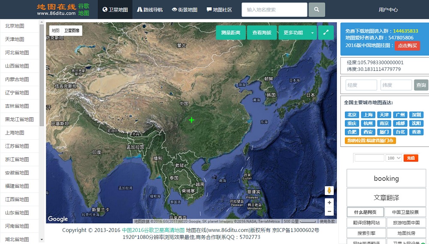Screen dimensions: 429x244
Task: Click the 查看海拔 button
Action: tap(262, 33)
